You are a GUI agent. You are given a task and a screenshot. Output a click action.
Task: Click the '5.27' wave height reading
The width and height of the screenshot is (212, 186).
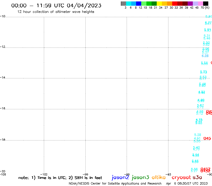(194, 171)
